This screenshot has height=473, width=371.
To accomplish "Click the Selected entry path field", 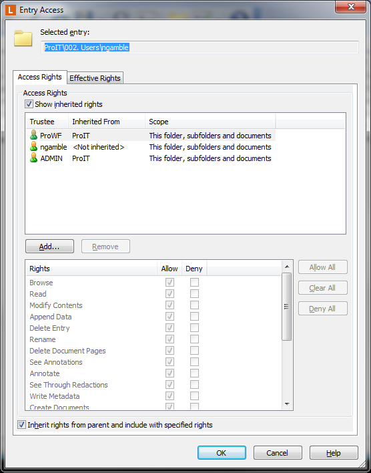I will (200, 47).
